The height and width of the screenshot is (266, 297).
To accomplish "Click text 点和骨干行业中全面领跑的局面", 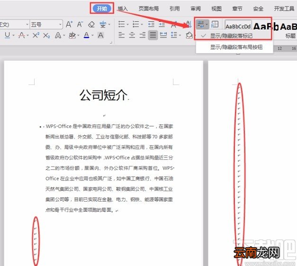I will pyautogui.click(x=80, y=210).
